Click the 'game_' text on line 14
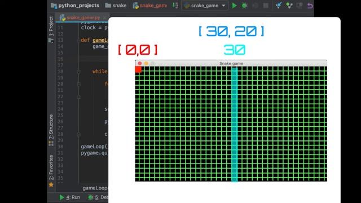 [x=100, y=46]
